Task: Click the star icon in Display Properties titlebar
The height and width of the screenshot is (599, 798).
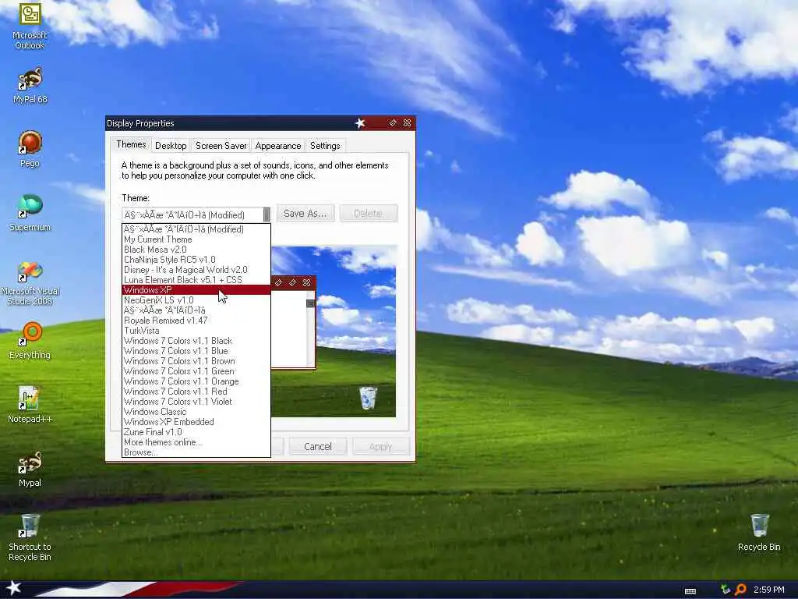Action: 360,122
